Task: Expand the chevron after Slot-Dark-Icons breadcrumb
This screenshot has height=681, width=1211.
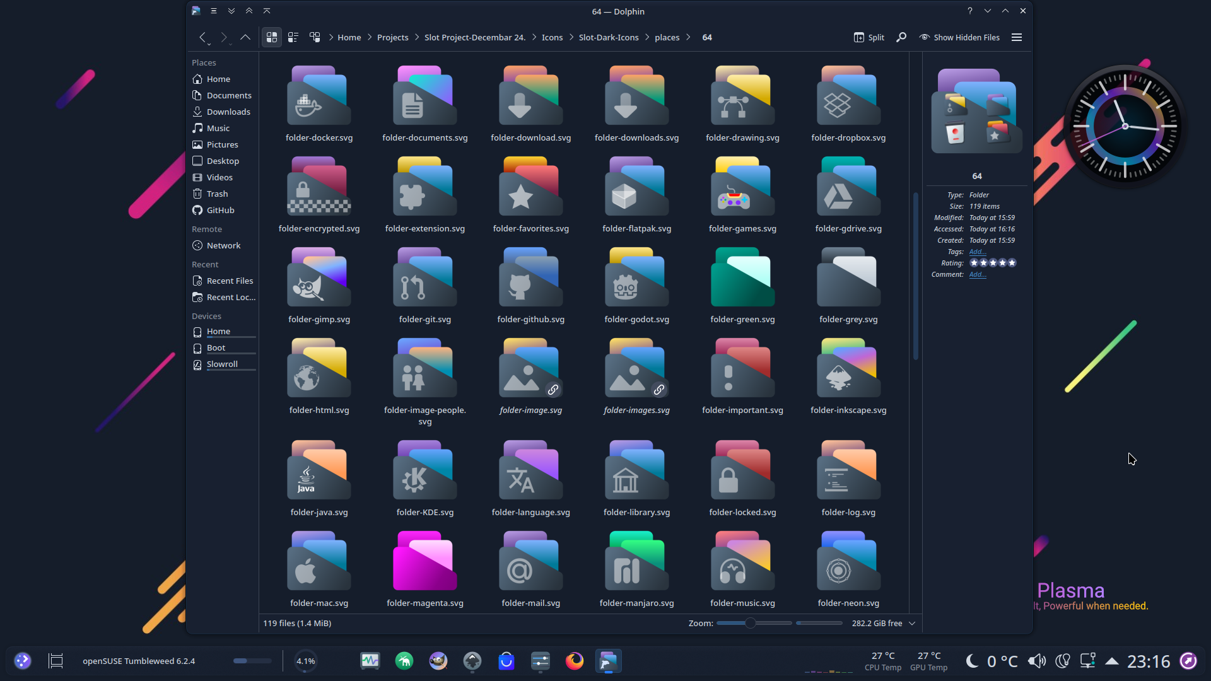Action: (647, 37)
